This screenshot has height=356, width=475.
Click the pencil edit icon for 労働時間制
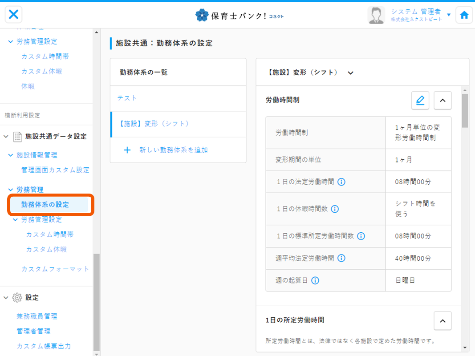420,101
